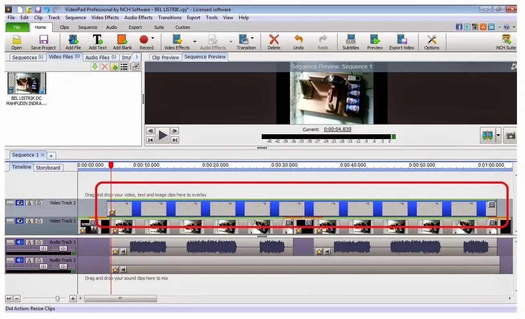Click the speaker icon on Audio Track 2 clip
525x319 pixels.
pos(123,270)
